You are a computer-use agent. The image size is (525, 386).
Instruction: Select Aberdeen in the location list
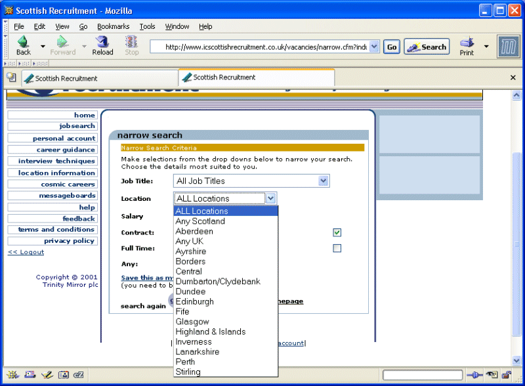(x=226, y=231)
